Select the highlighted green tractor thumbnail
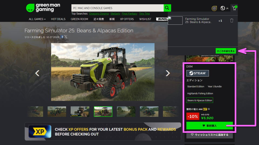The width and height of the screenshot is (259, 145). [x=103, y=112]
